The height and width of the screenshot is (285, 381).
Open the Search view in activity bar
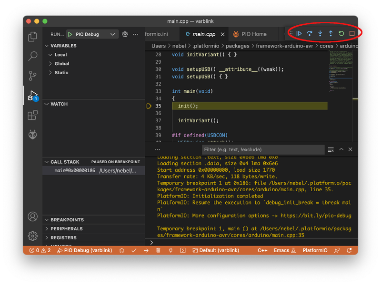click(x=32, y=56)
